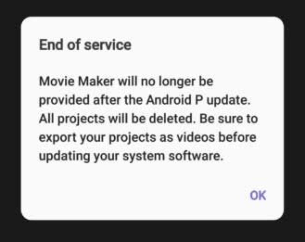Screen dimensions: 305x242
Task: Click 'All projects will be deleted' sentence
Action: click(117, 119)
